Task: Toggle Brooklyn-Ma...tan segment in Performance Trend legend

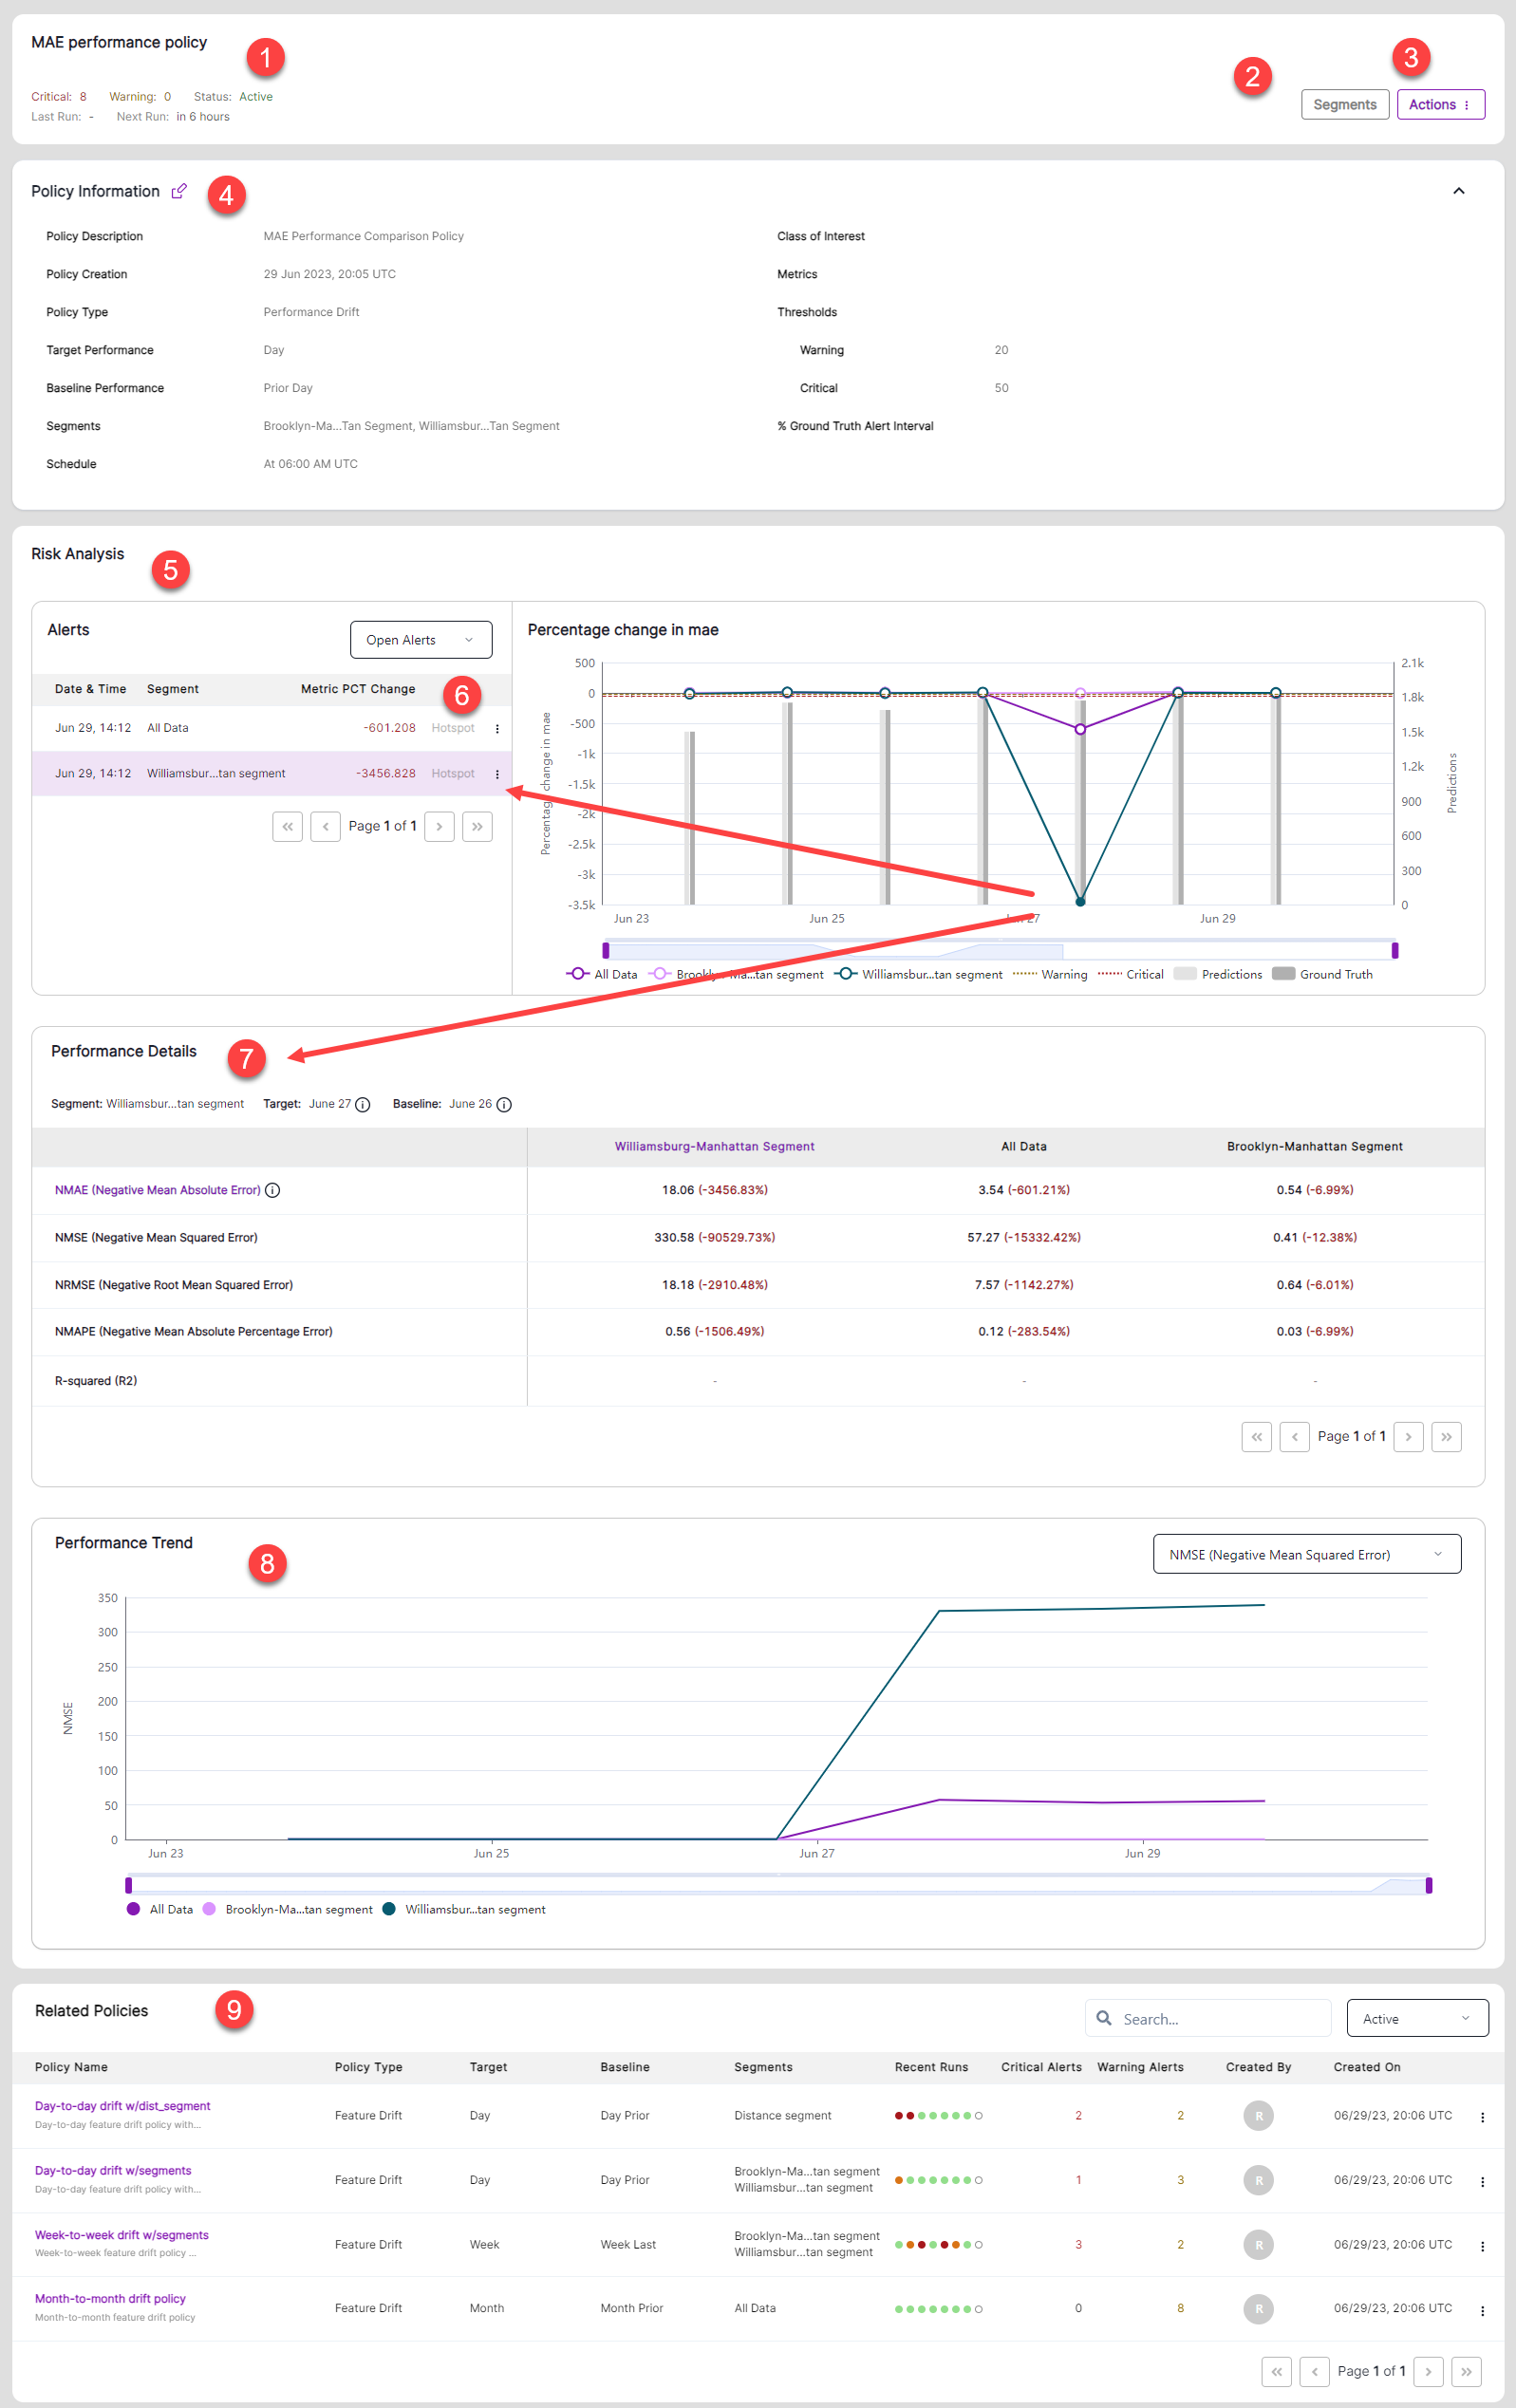Action: pos(288,1909)
